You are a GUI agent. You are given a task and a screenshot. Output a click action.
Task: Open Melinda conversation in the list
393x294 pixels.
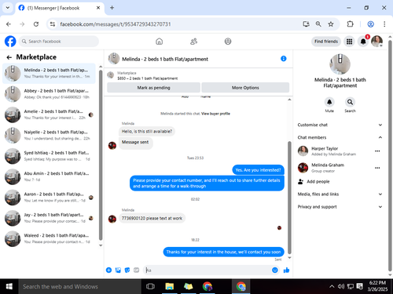(x=49, y=73)
